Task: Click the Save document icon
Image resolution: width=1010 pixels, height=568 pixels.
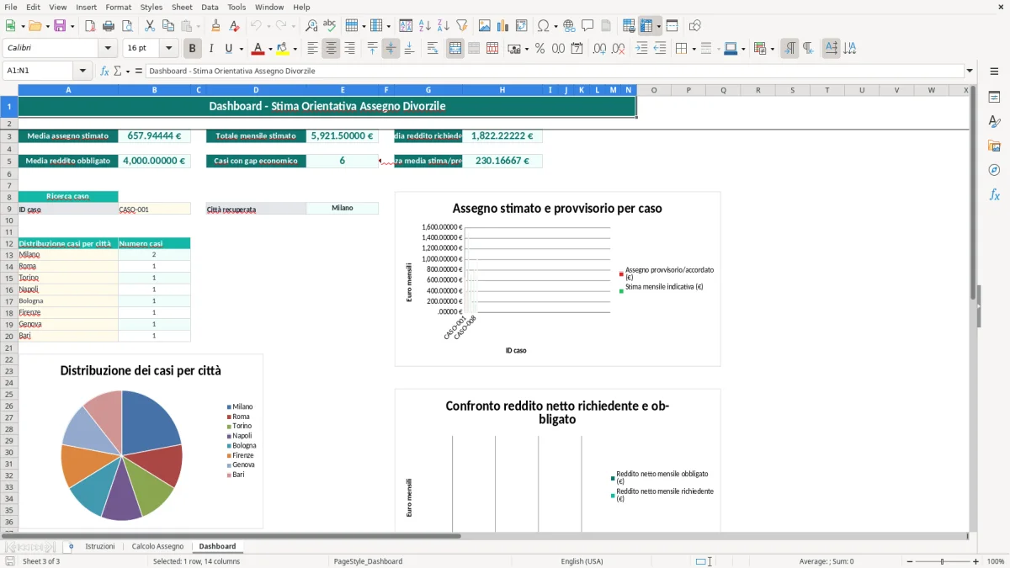Action: pyautogui.click(x=60, y=26)
